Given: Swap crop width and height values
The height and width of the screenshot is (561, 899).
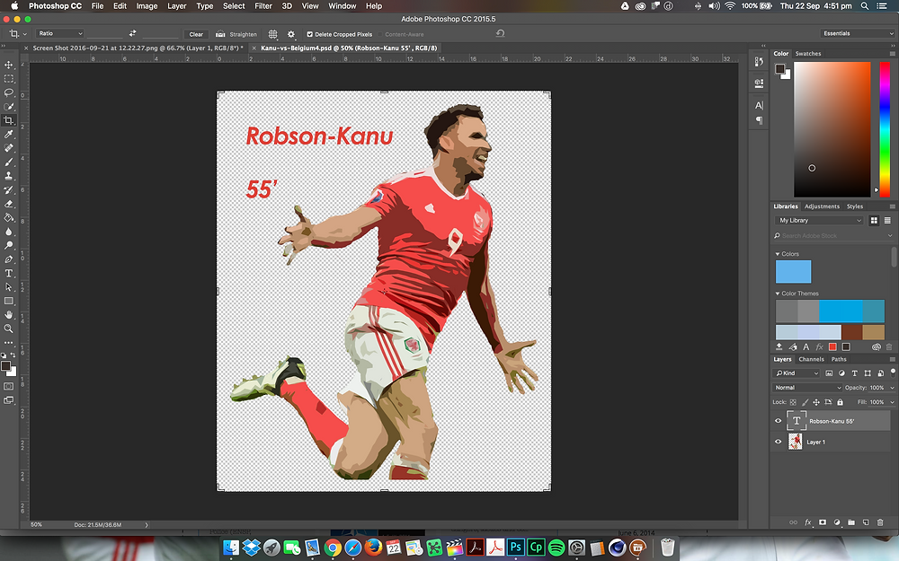Looking at the screenshot, I should 132,34.
